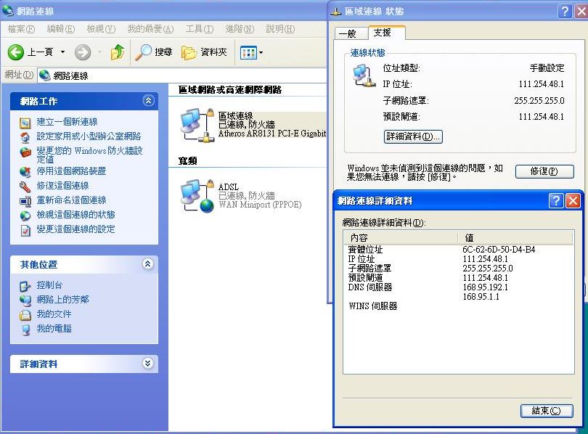Click 設定家用或小型辦公室網路 link
Screen dimensions: 588x434
(x=89, y=136)
